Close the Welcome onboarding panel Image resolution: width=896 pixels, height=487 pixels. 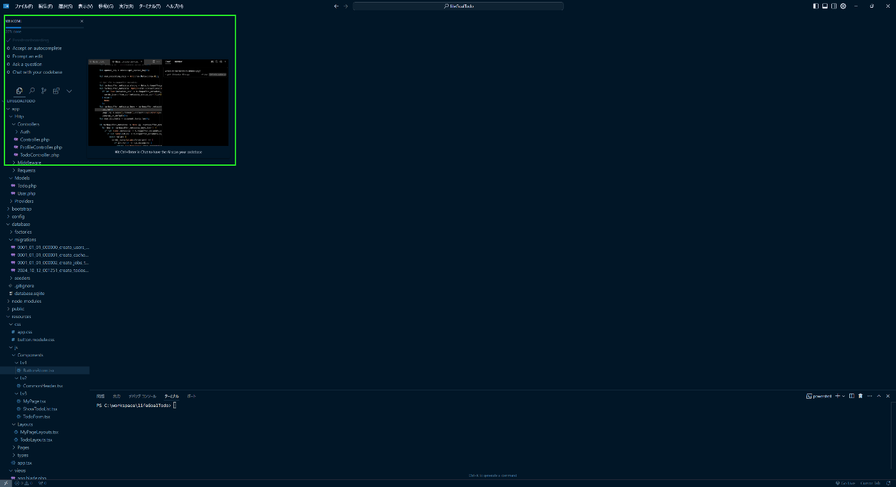[x=82, y=21]
